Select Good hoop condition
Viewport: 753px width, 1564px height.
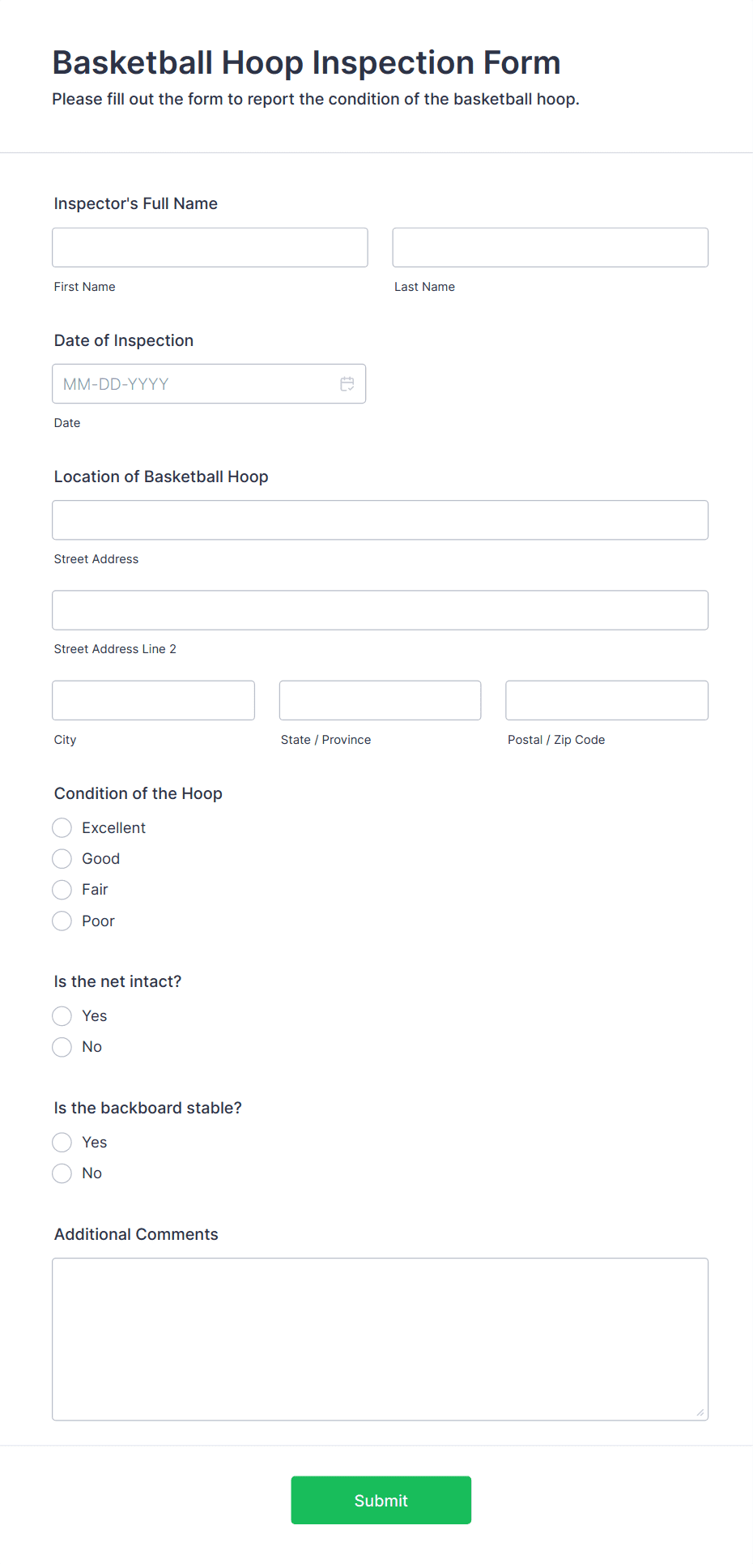click(x=62, y=859)
